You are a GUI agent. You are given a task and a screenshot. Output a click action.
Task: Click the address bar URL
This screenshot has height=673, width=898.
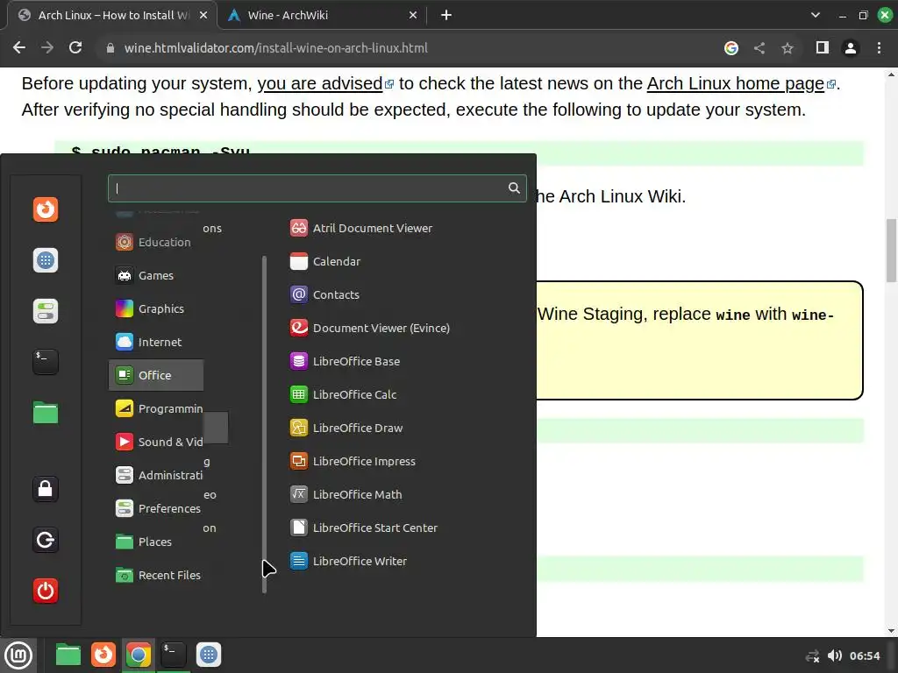[x=276, y=48]
